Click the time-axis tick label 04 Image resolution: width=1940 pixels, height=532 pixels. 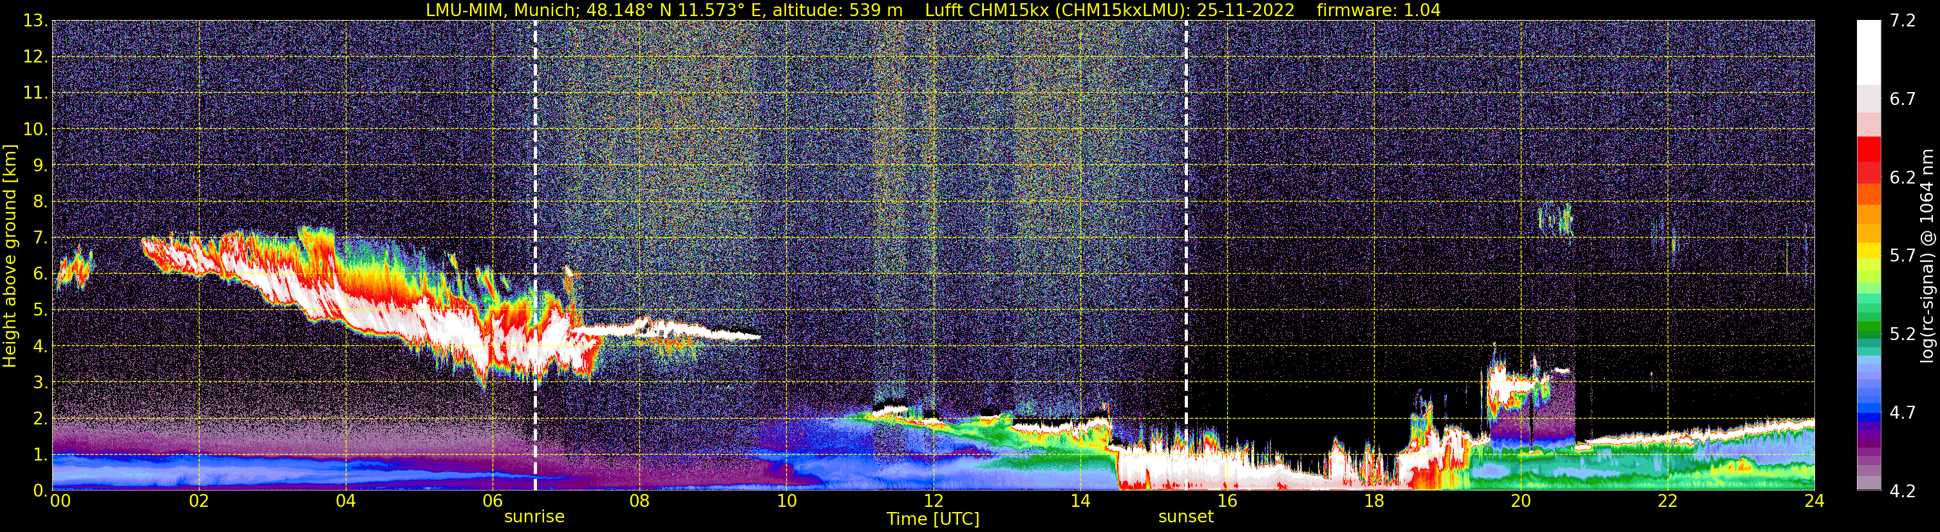point(346,501)
